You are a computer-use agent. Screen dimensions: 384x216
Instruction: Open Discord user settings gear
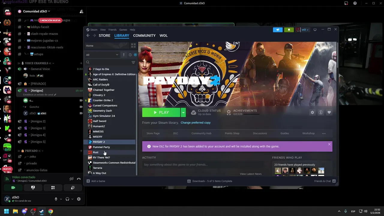click(x=79, y=199)
